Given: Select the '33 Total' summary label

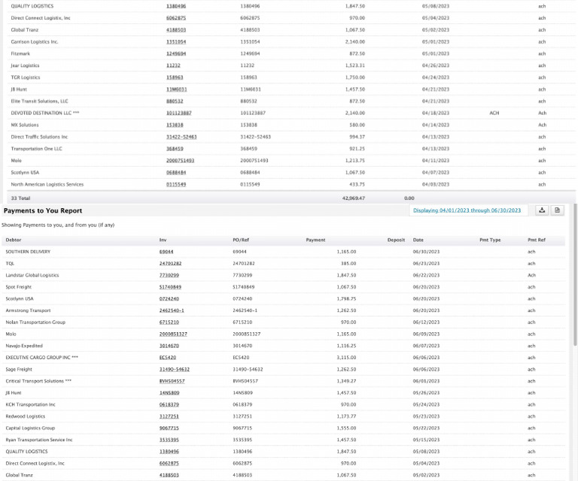Looking at the screenshot, I should 20,198.
